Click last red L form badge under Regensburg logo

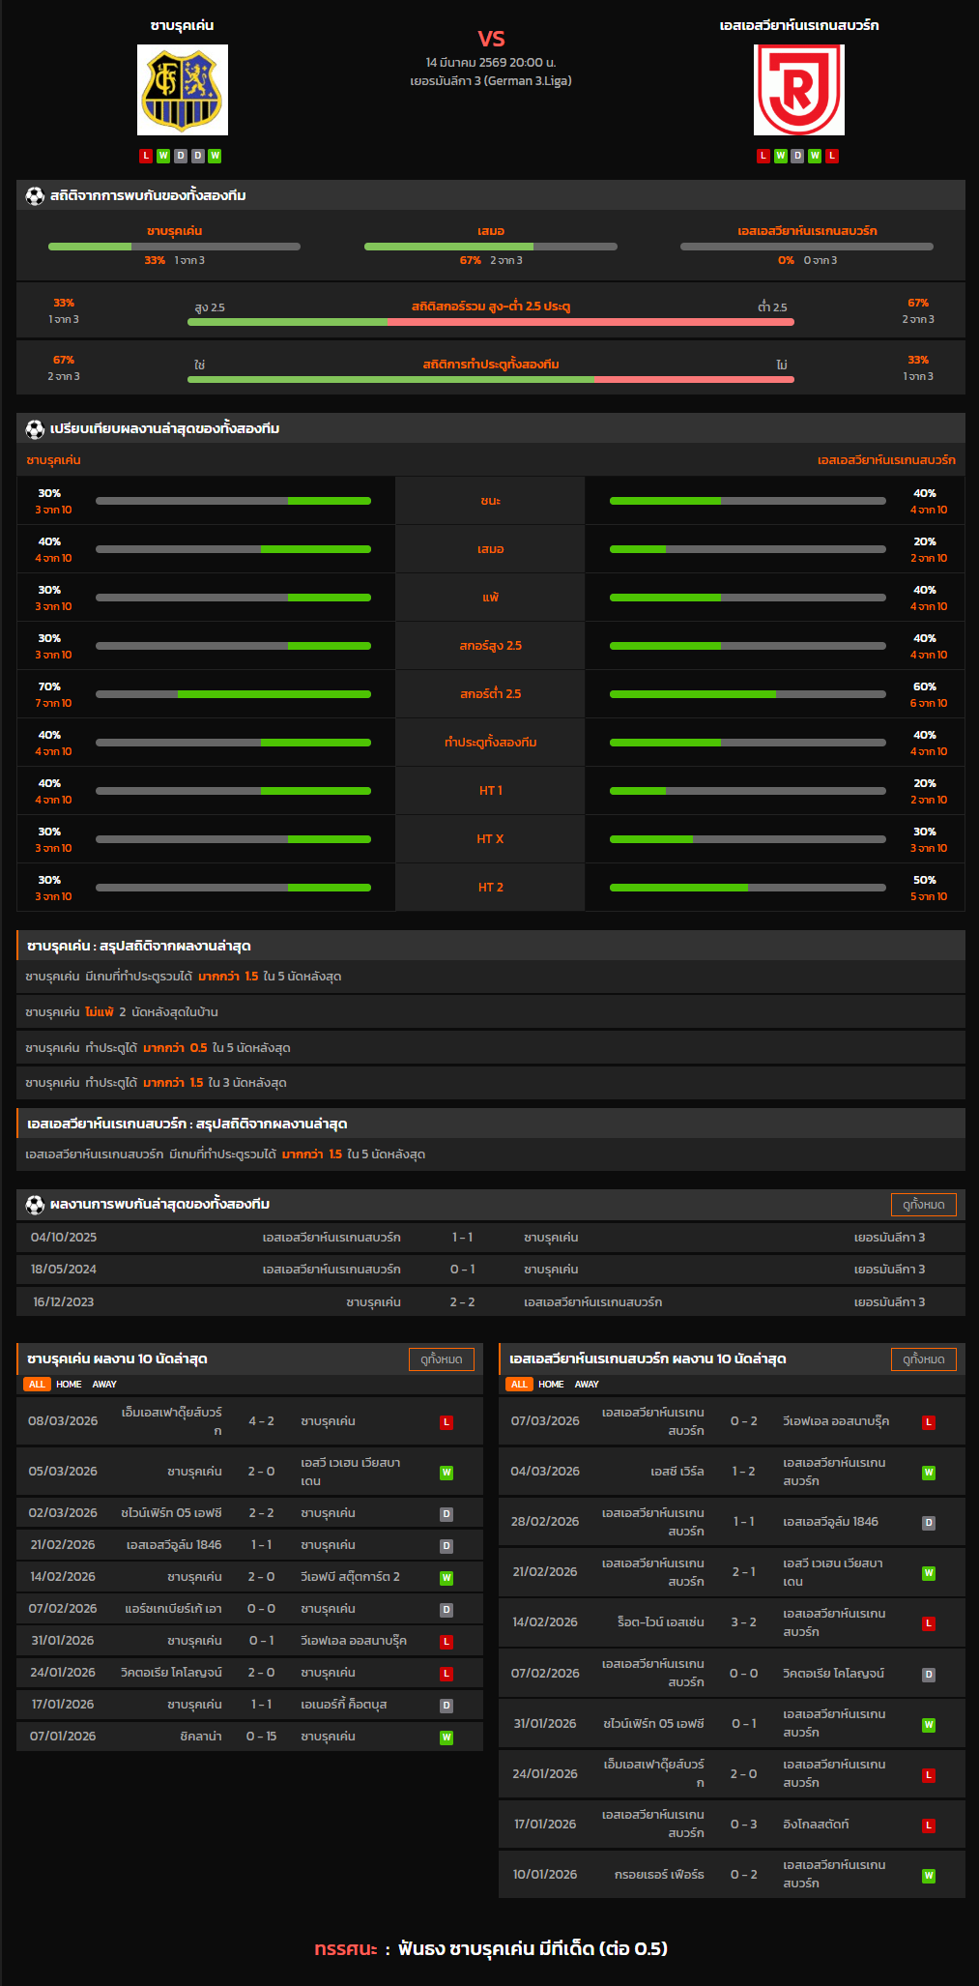(832, 156)
